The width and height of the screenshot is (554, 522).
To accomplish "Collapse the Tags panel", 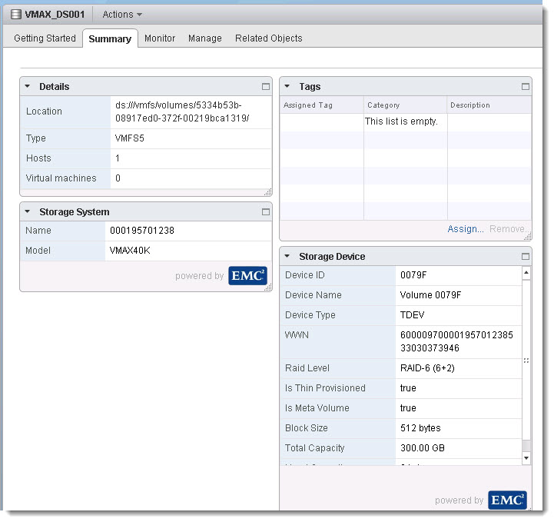I will coord(287,86).
